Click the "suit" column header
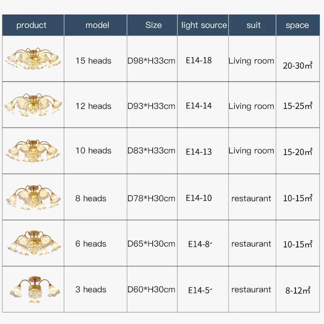 [253, 25]
